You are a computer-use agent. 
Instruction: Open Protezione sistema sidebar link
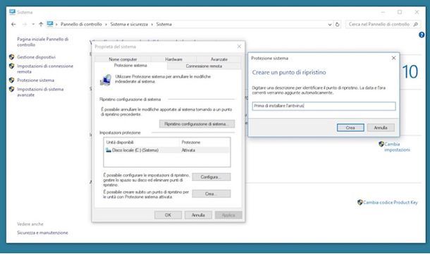click(x=36, y=80)
